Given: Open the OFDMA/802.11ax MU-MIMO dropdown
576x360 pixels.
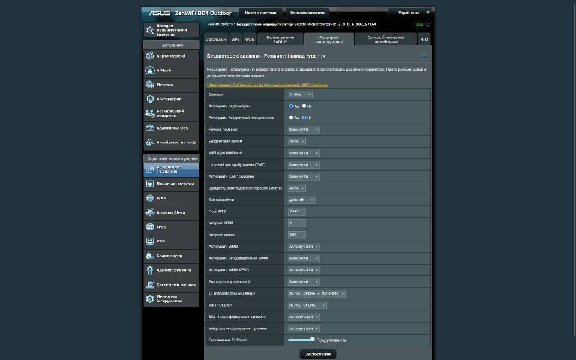Looking at the screenshot, I should point(317,293).
